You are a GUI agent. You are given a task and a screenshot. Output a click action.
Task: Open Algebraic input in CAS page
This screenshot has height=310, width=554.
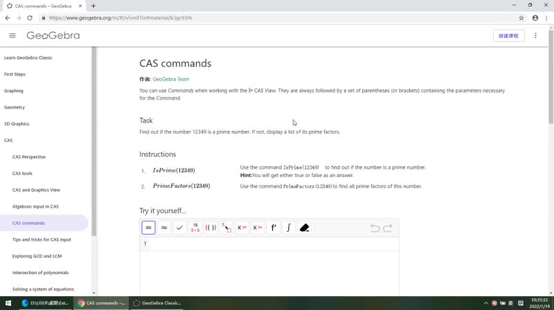[36, 206]
